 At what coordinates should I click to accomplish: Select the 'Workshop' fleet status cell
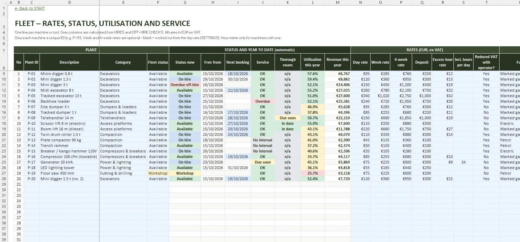point(158,173)
